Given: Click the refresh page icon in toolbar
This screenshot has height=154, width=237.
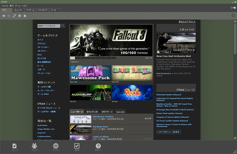Looking at the screenshot, I should tap(14, 16).
